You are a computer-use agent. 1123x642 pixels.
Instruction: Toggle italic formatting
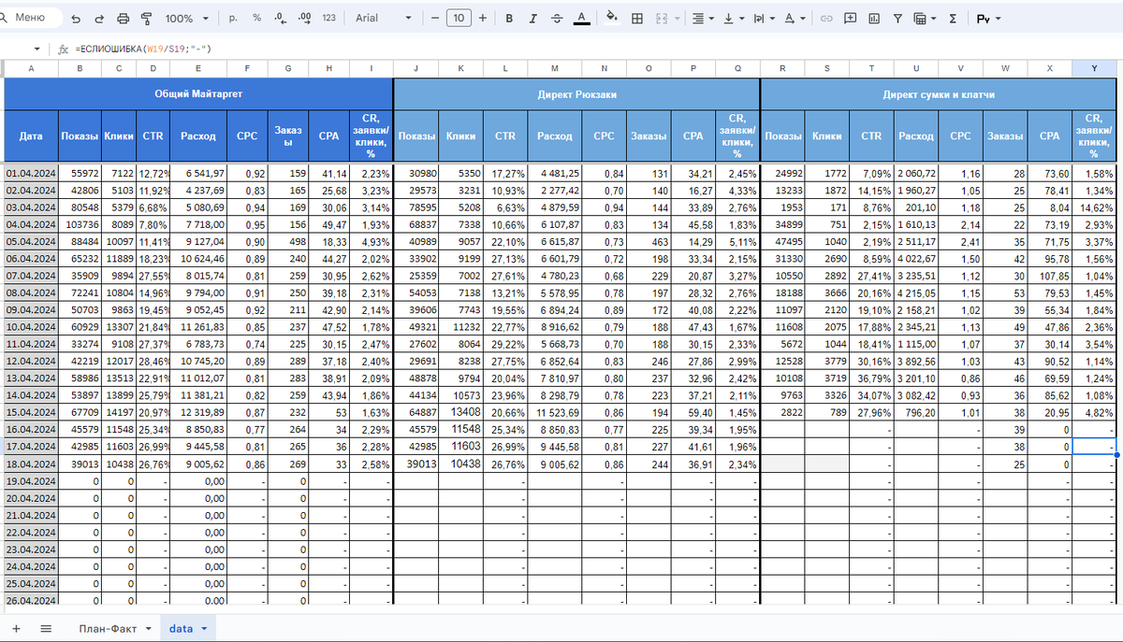coord(533,18)
